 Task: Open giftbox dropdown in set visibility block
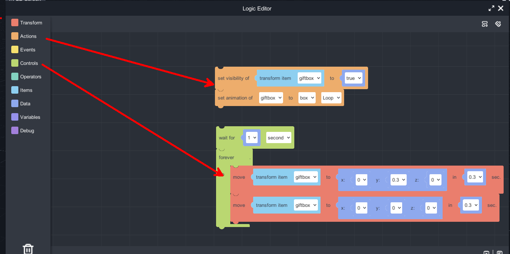point(310,78)
